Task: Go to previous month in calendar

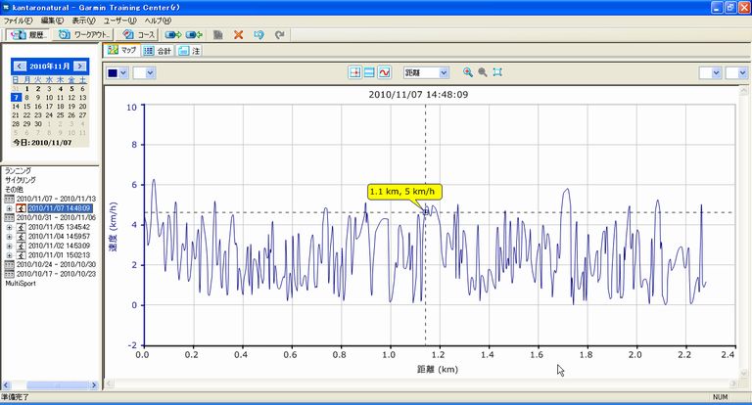Action: [x=19, y=67]
